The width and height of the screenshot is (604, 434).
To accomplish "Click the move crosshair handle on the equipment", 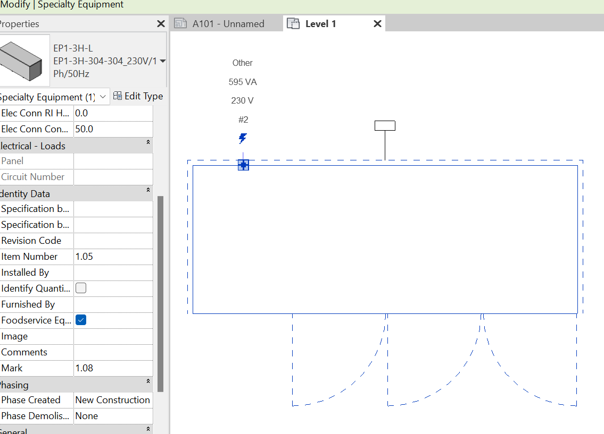I will coord(243,165).
